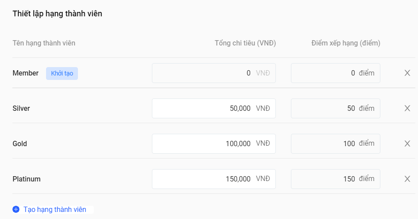
Task: Edit Silver total spend field showing 50,000
Action: click(214, 109)
